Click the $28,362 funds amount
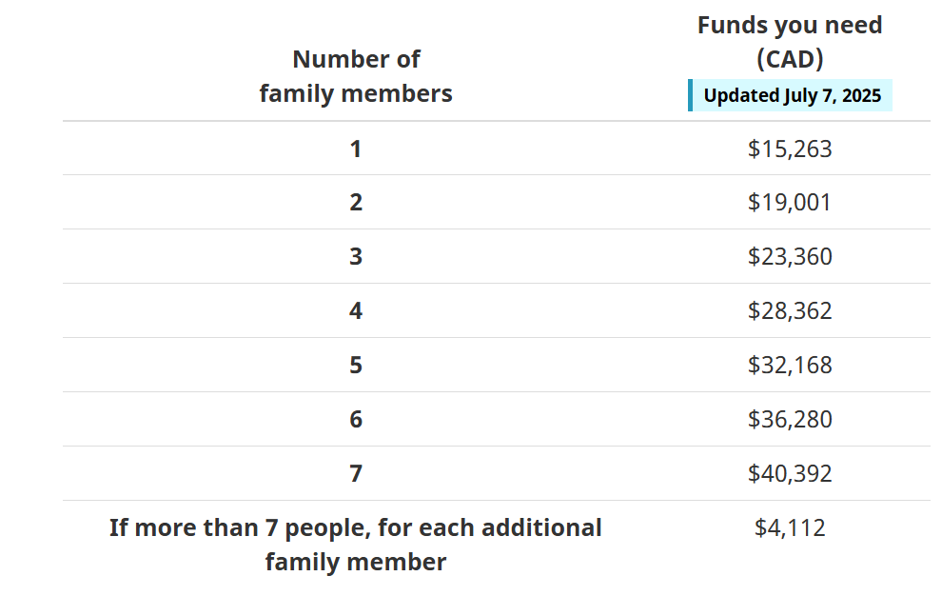 (790, 310)
